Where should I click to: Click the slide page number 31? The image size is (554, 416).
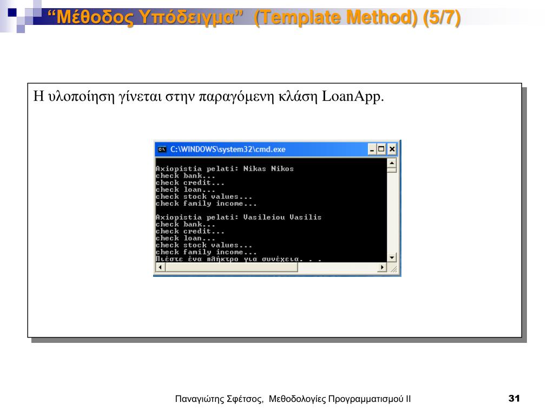pyautogui.click(x=514, y=398)
